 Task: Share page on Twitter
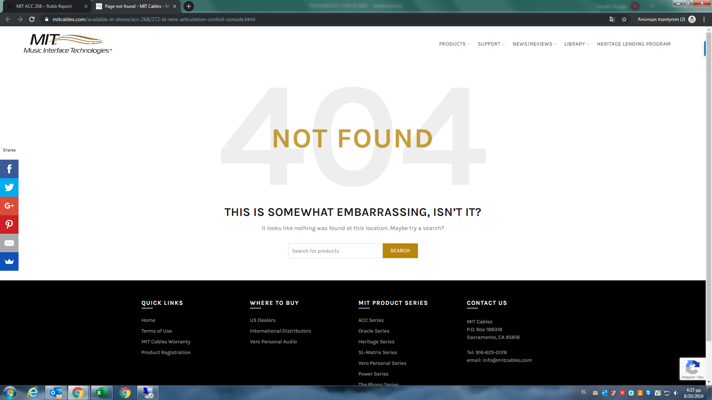coord(9,187)
